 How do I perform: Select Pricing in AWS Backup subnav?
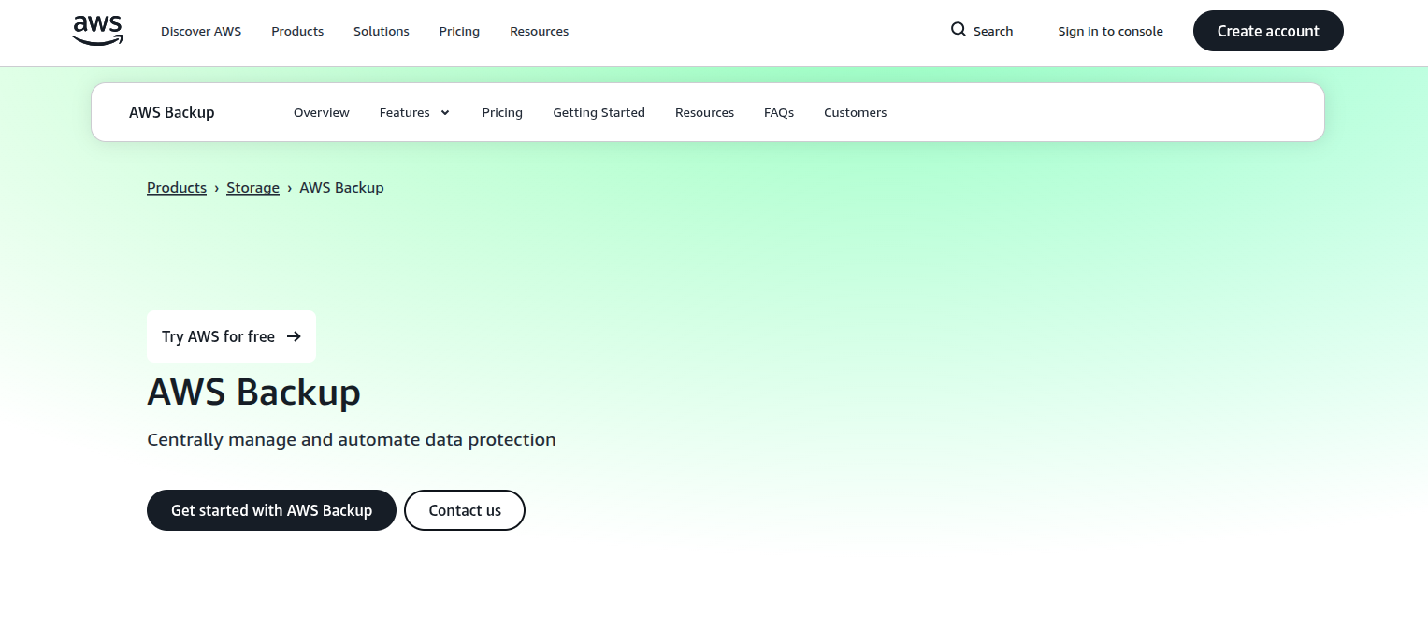[x=502, y=112]
